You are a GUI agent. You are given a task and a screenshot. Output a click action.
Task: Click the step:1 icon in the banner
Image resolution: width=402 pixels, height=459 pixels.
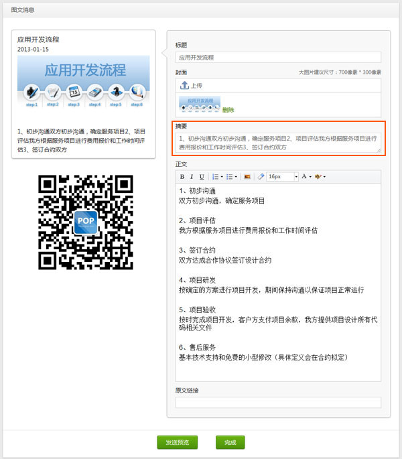pos(31,92)
